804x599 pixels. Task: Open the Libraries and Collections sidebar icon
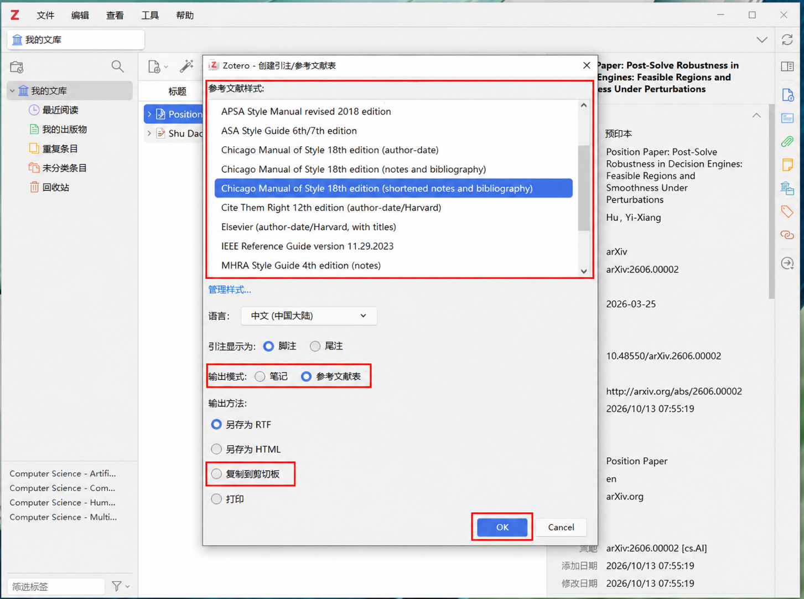tap(787, 188)
